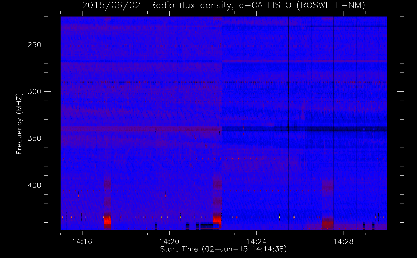Viewport: 417px width, 258px height.
Task: Click the "Frequency (MHZ)" axis label
Action: 19,124
